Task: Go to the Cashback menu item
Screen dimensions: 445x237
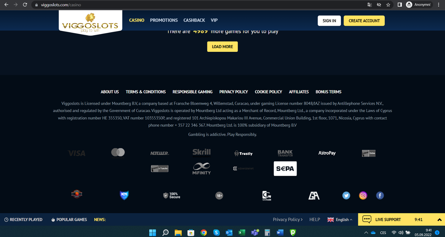Action: tap(194, 20)
